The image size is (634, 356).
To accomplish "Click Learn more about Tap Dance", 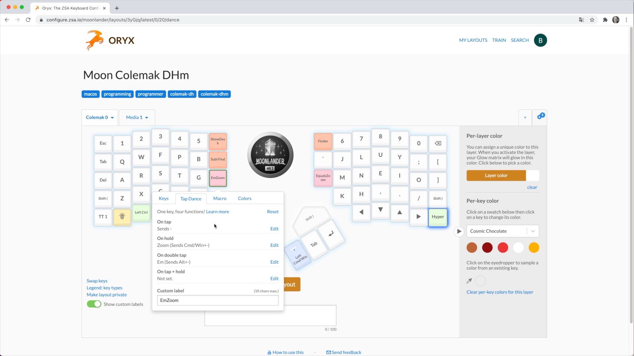I will point(218,212).
